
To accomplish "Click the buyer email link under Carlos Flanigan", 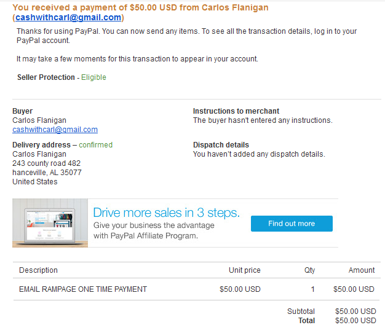I will coord(55,130).
